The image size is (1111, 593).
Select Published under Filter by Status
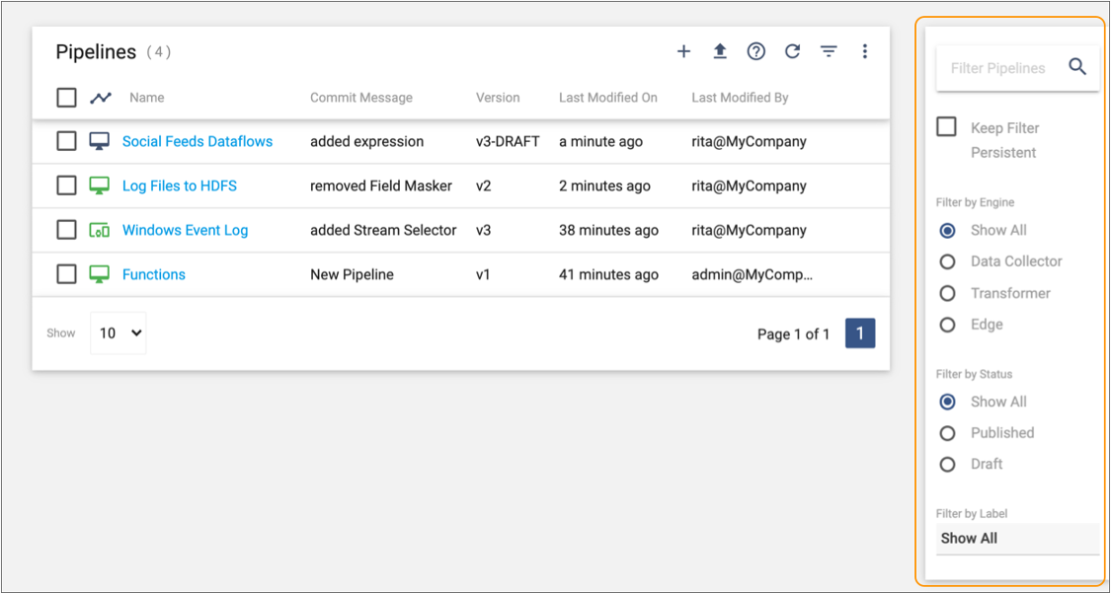click(946, 432)
